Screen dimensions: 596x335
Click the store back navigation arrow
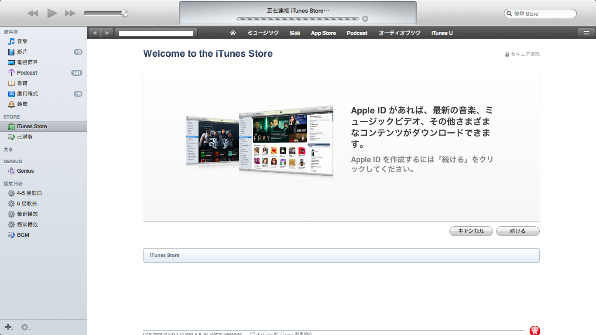click(x=95, y=33)
